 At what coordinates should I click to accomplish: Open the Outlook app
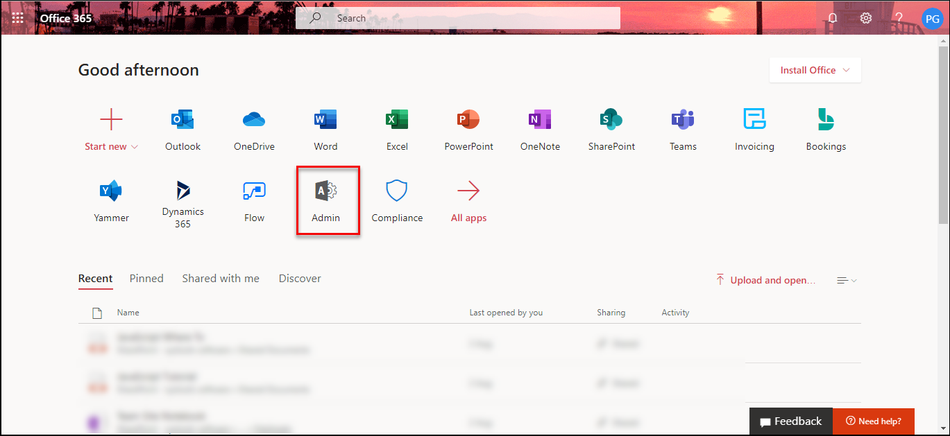(x=183, y=130)
